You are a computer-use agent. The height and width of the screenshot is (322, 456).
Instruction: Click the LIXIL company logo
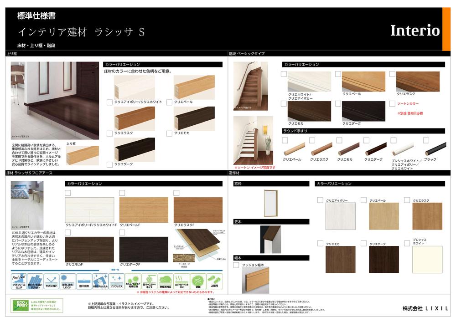click(425, 308)
